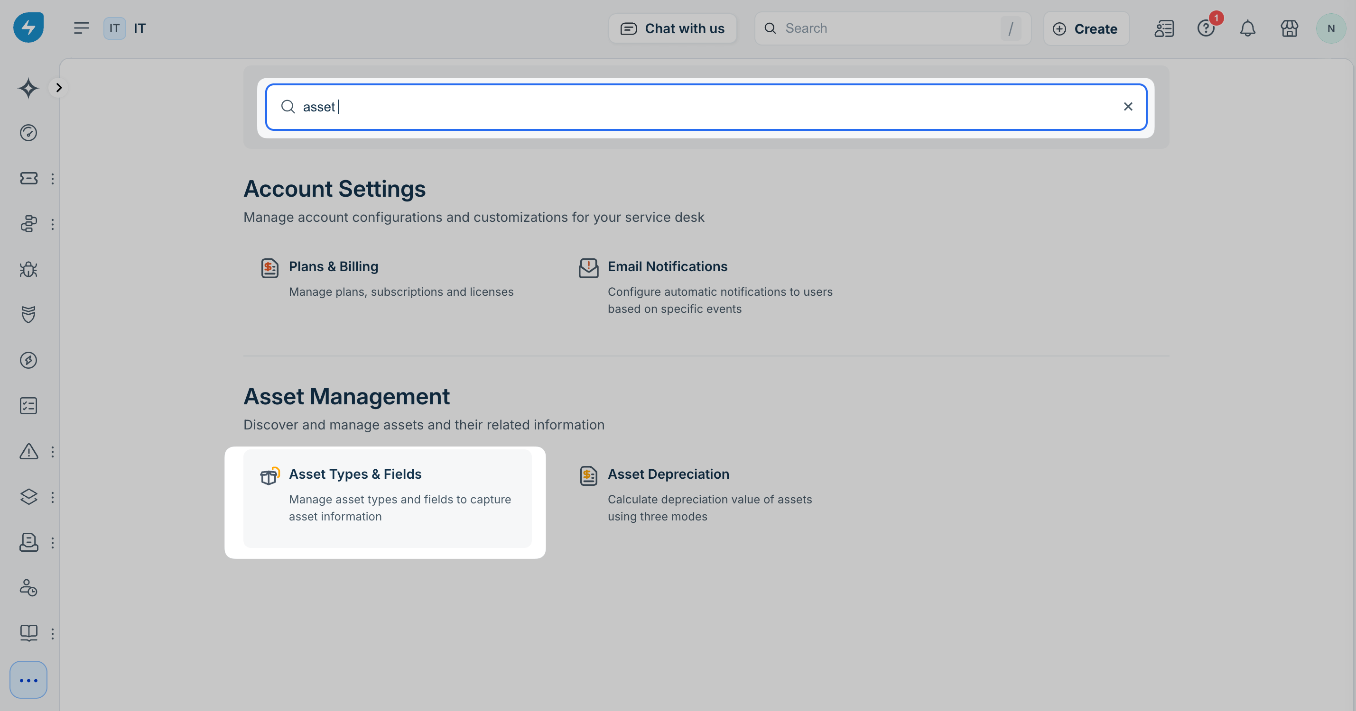Open the person-with-list icon beside Create
The image size is (1356, 711).
1164,28
